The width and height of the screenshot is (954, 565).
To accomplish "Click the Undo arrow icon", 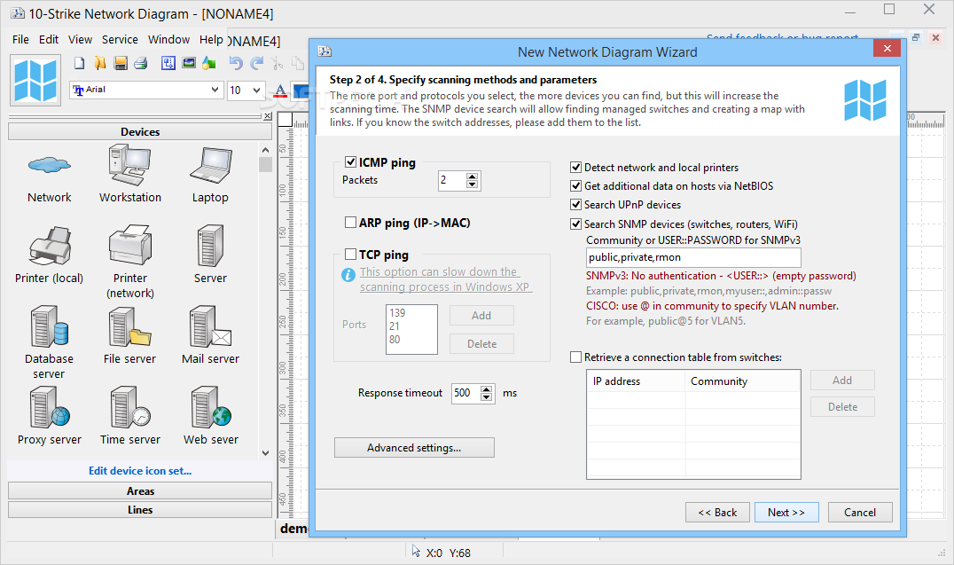I will click(236, 63).
